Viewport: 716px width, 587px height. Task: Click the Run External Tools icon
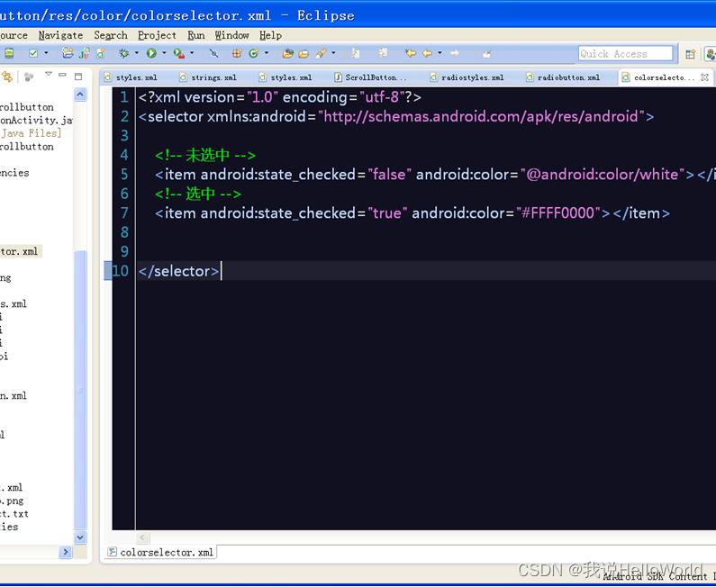pos(179,53)
